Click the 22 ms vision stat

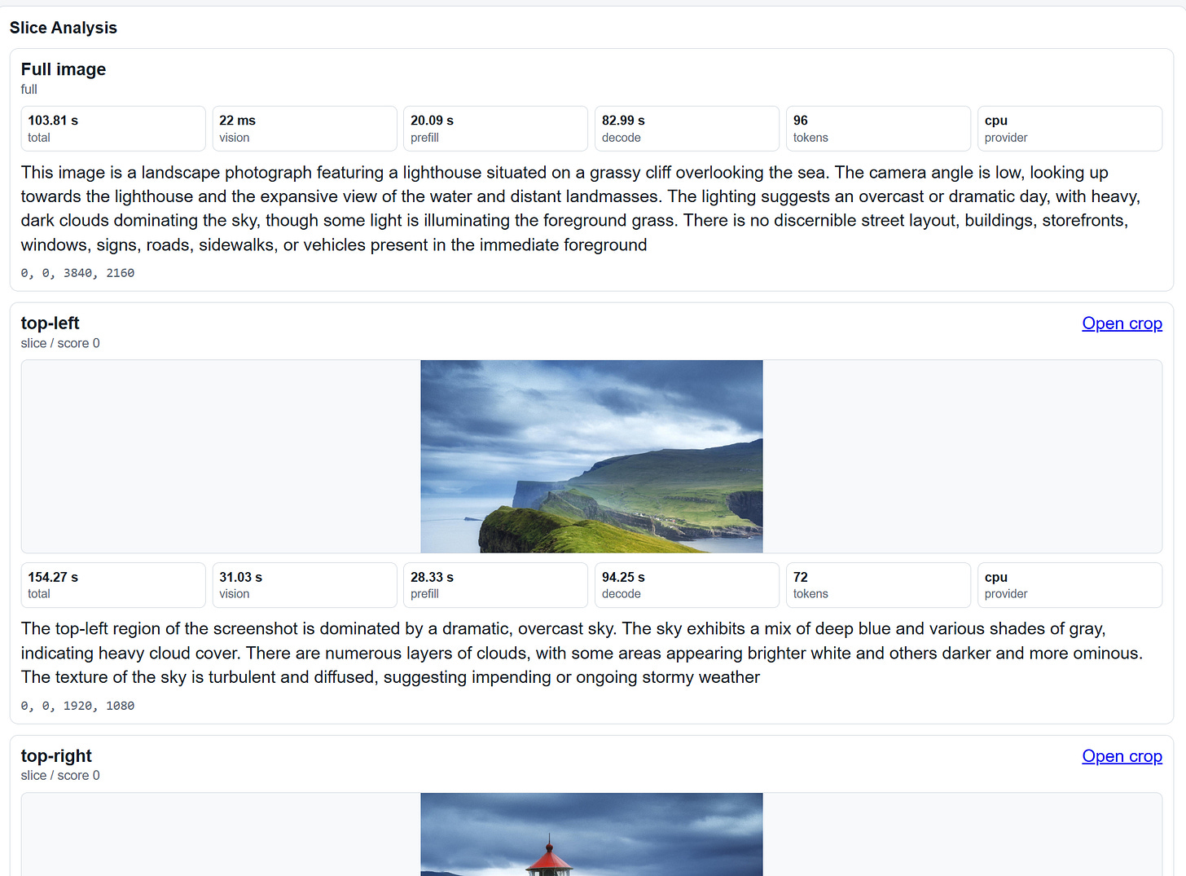point(305,129)
